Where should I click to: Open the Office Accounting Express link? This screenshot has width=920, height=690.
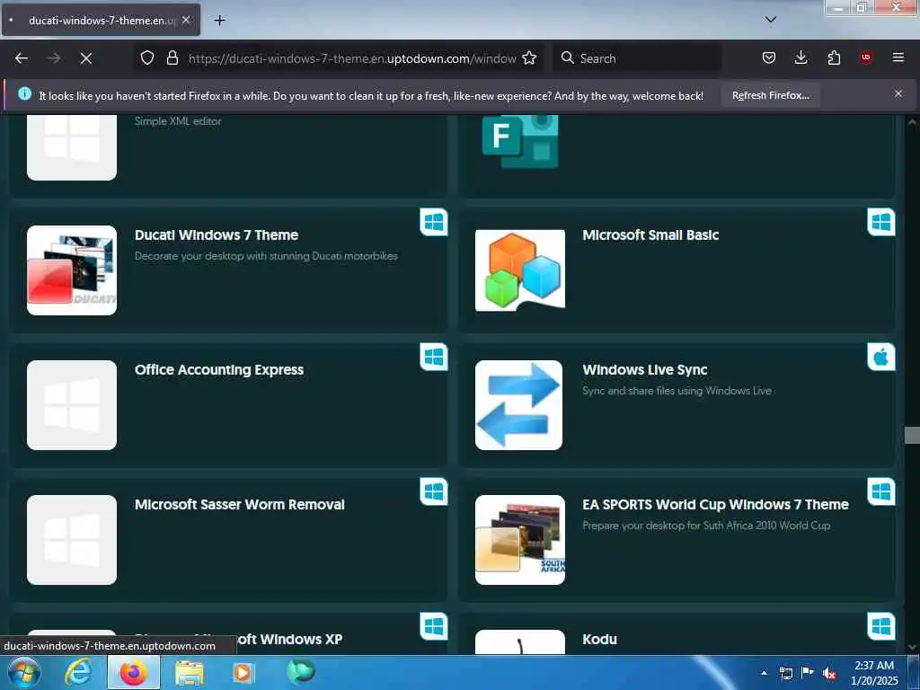click(x=219, y=370)
